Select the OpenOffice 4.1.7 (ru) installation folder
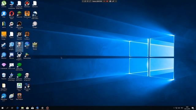 [4, 87]
